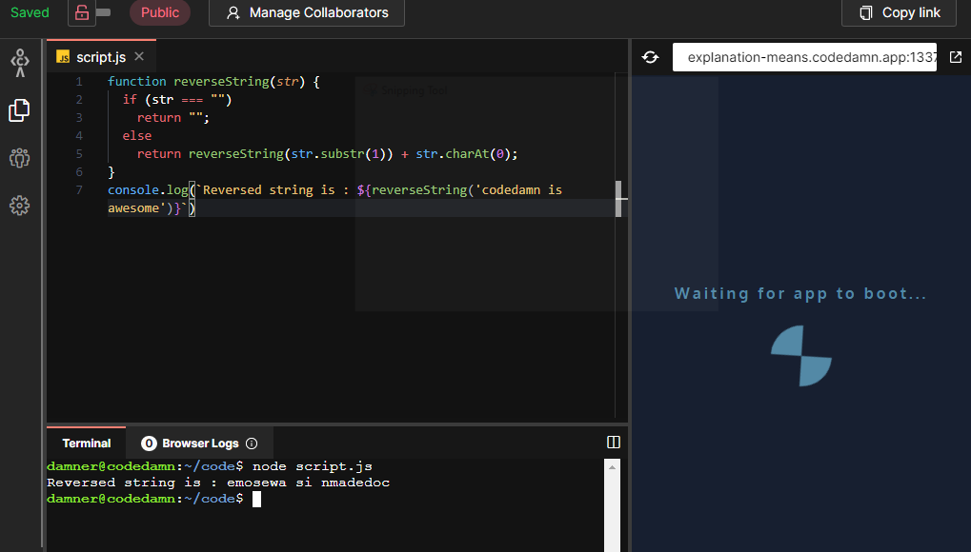This screenshot has height=552, width=971.
Task: Click the Browser Logs info icon
Action: (252, 444)
